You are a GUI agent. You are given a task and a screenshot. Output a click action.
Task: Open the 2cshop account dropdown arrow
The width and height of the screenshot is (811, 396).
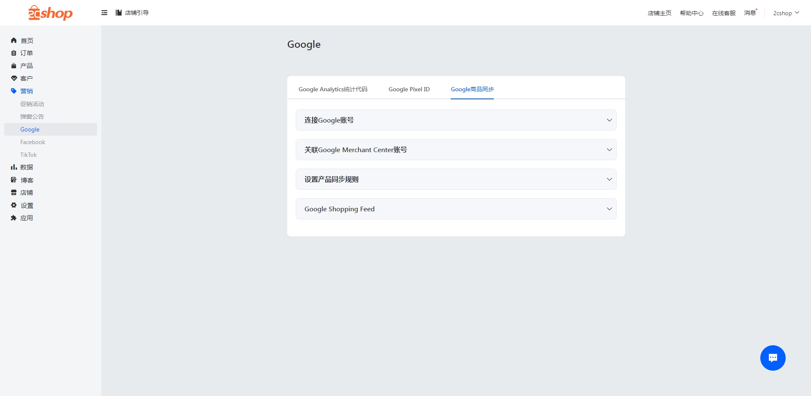tap(797, 13)
